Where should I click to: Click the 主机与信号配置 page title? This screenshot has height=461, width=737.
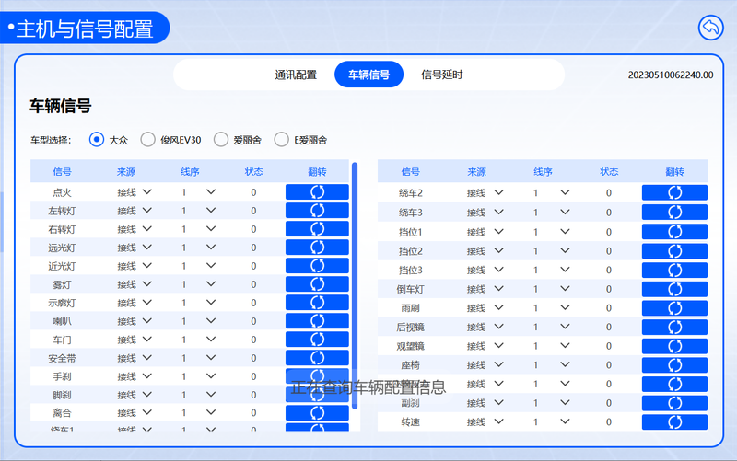(x=85, y=29)
